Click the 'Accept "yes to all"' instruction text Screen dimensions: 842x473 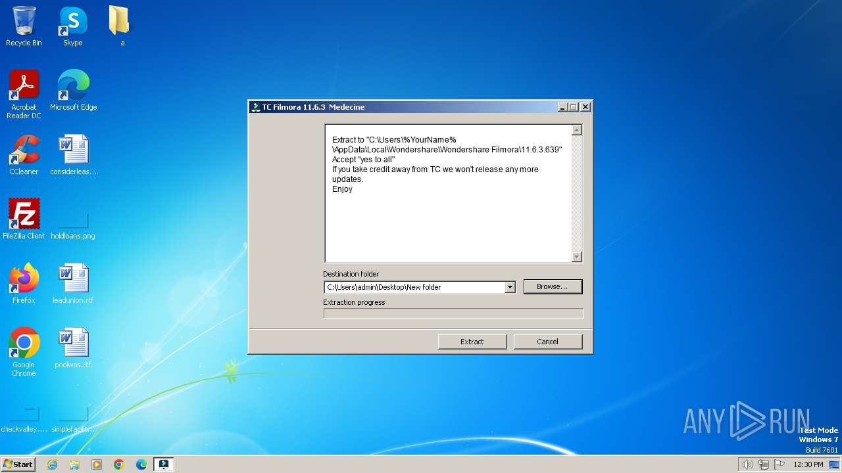tap(364, 160)
